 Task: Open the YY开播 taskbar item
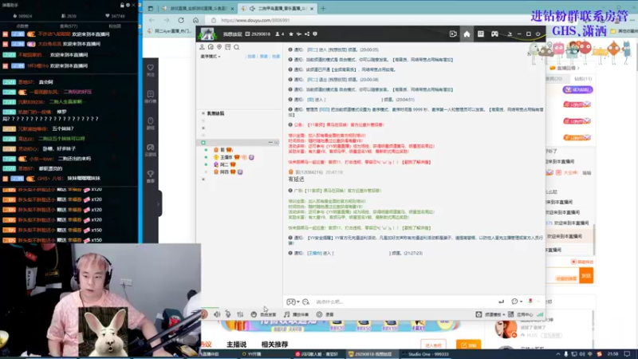click(x=251, y=354)
